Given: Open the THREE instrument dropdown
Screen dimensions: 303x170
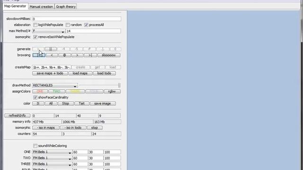Looking at the screenshot, I should (52, 164).
